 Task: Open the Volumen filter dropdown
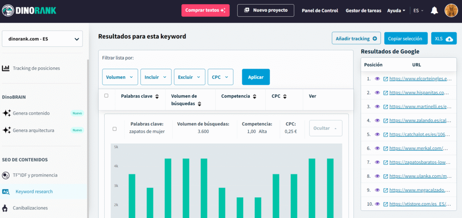pyautogui.click(x=120, y=77)
